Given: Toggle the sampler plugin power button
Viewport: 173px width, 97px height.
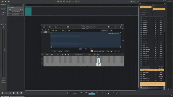Looking at the screenshot, I should [x=121, y=27].
